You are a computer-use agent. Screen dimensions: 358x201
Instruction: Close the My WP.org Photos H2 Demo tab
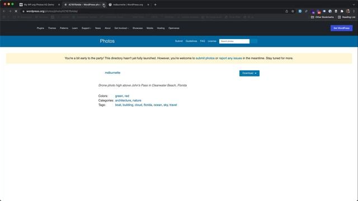click(x=59, y=4)
